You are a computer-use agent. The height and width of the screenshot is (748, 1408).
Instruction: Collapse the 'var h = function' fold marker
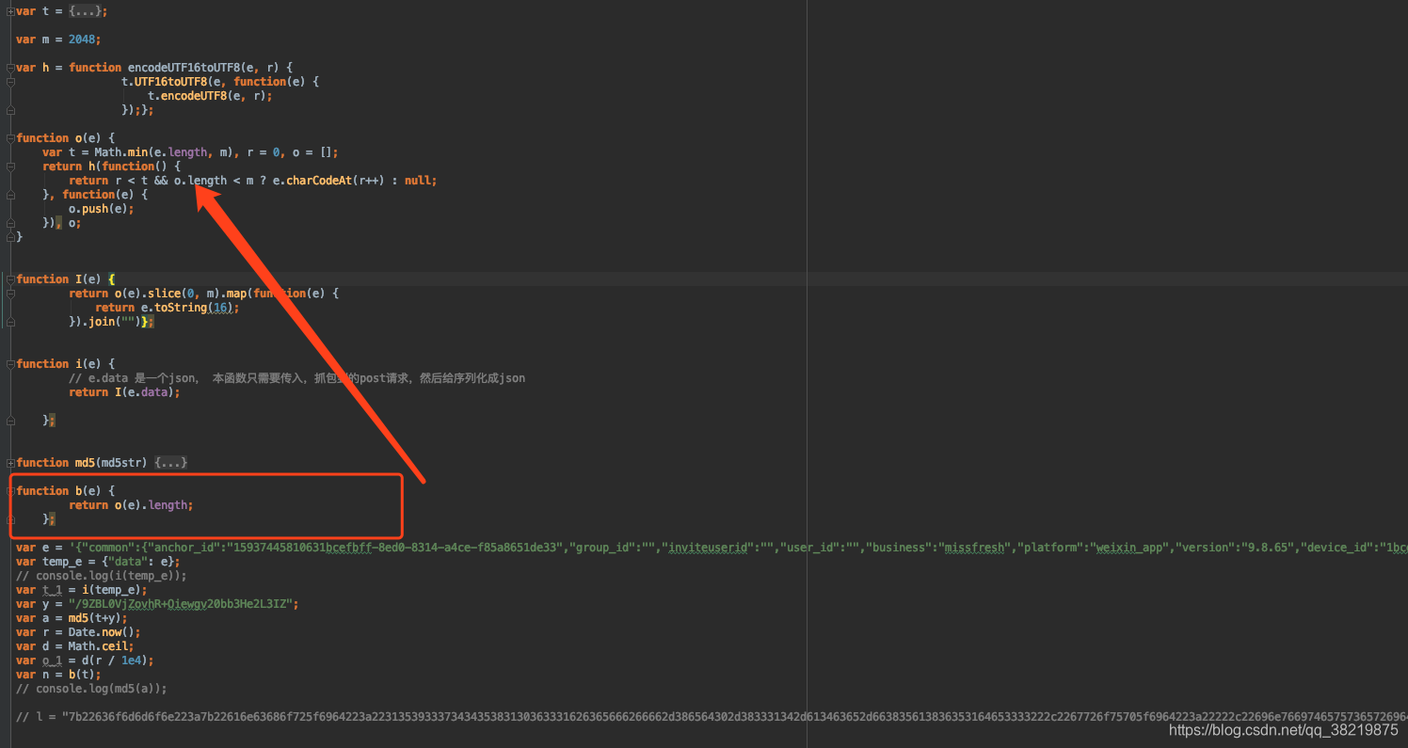[x=10, y=68]
